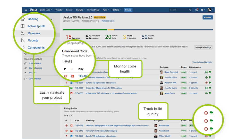Click red bug type icon in TIS-1988 row
The height and width of the screenshot is (139, 237).
click(x=71, y=125)
